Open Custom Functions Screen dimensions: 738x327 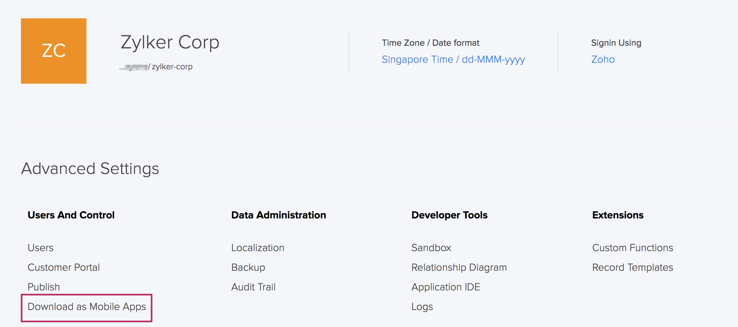click(x=633, y=248)
